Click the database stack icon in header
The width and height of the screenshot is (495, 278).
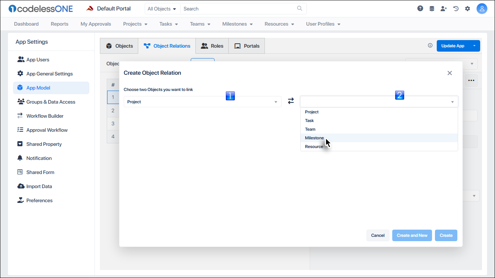[x=432, y=9]
